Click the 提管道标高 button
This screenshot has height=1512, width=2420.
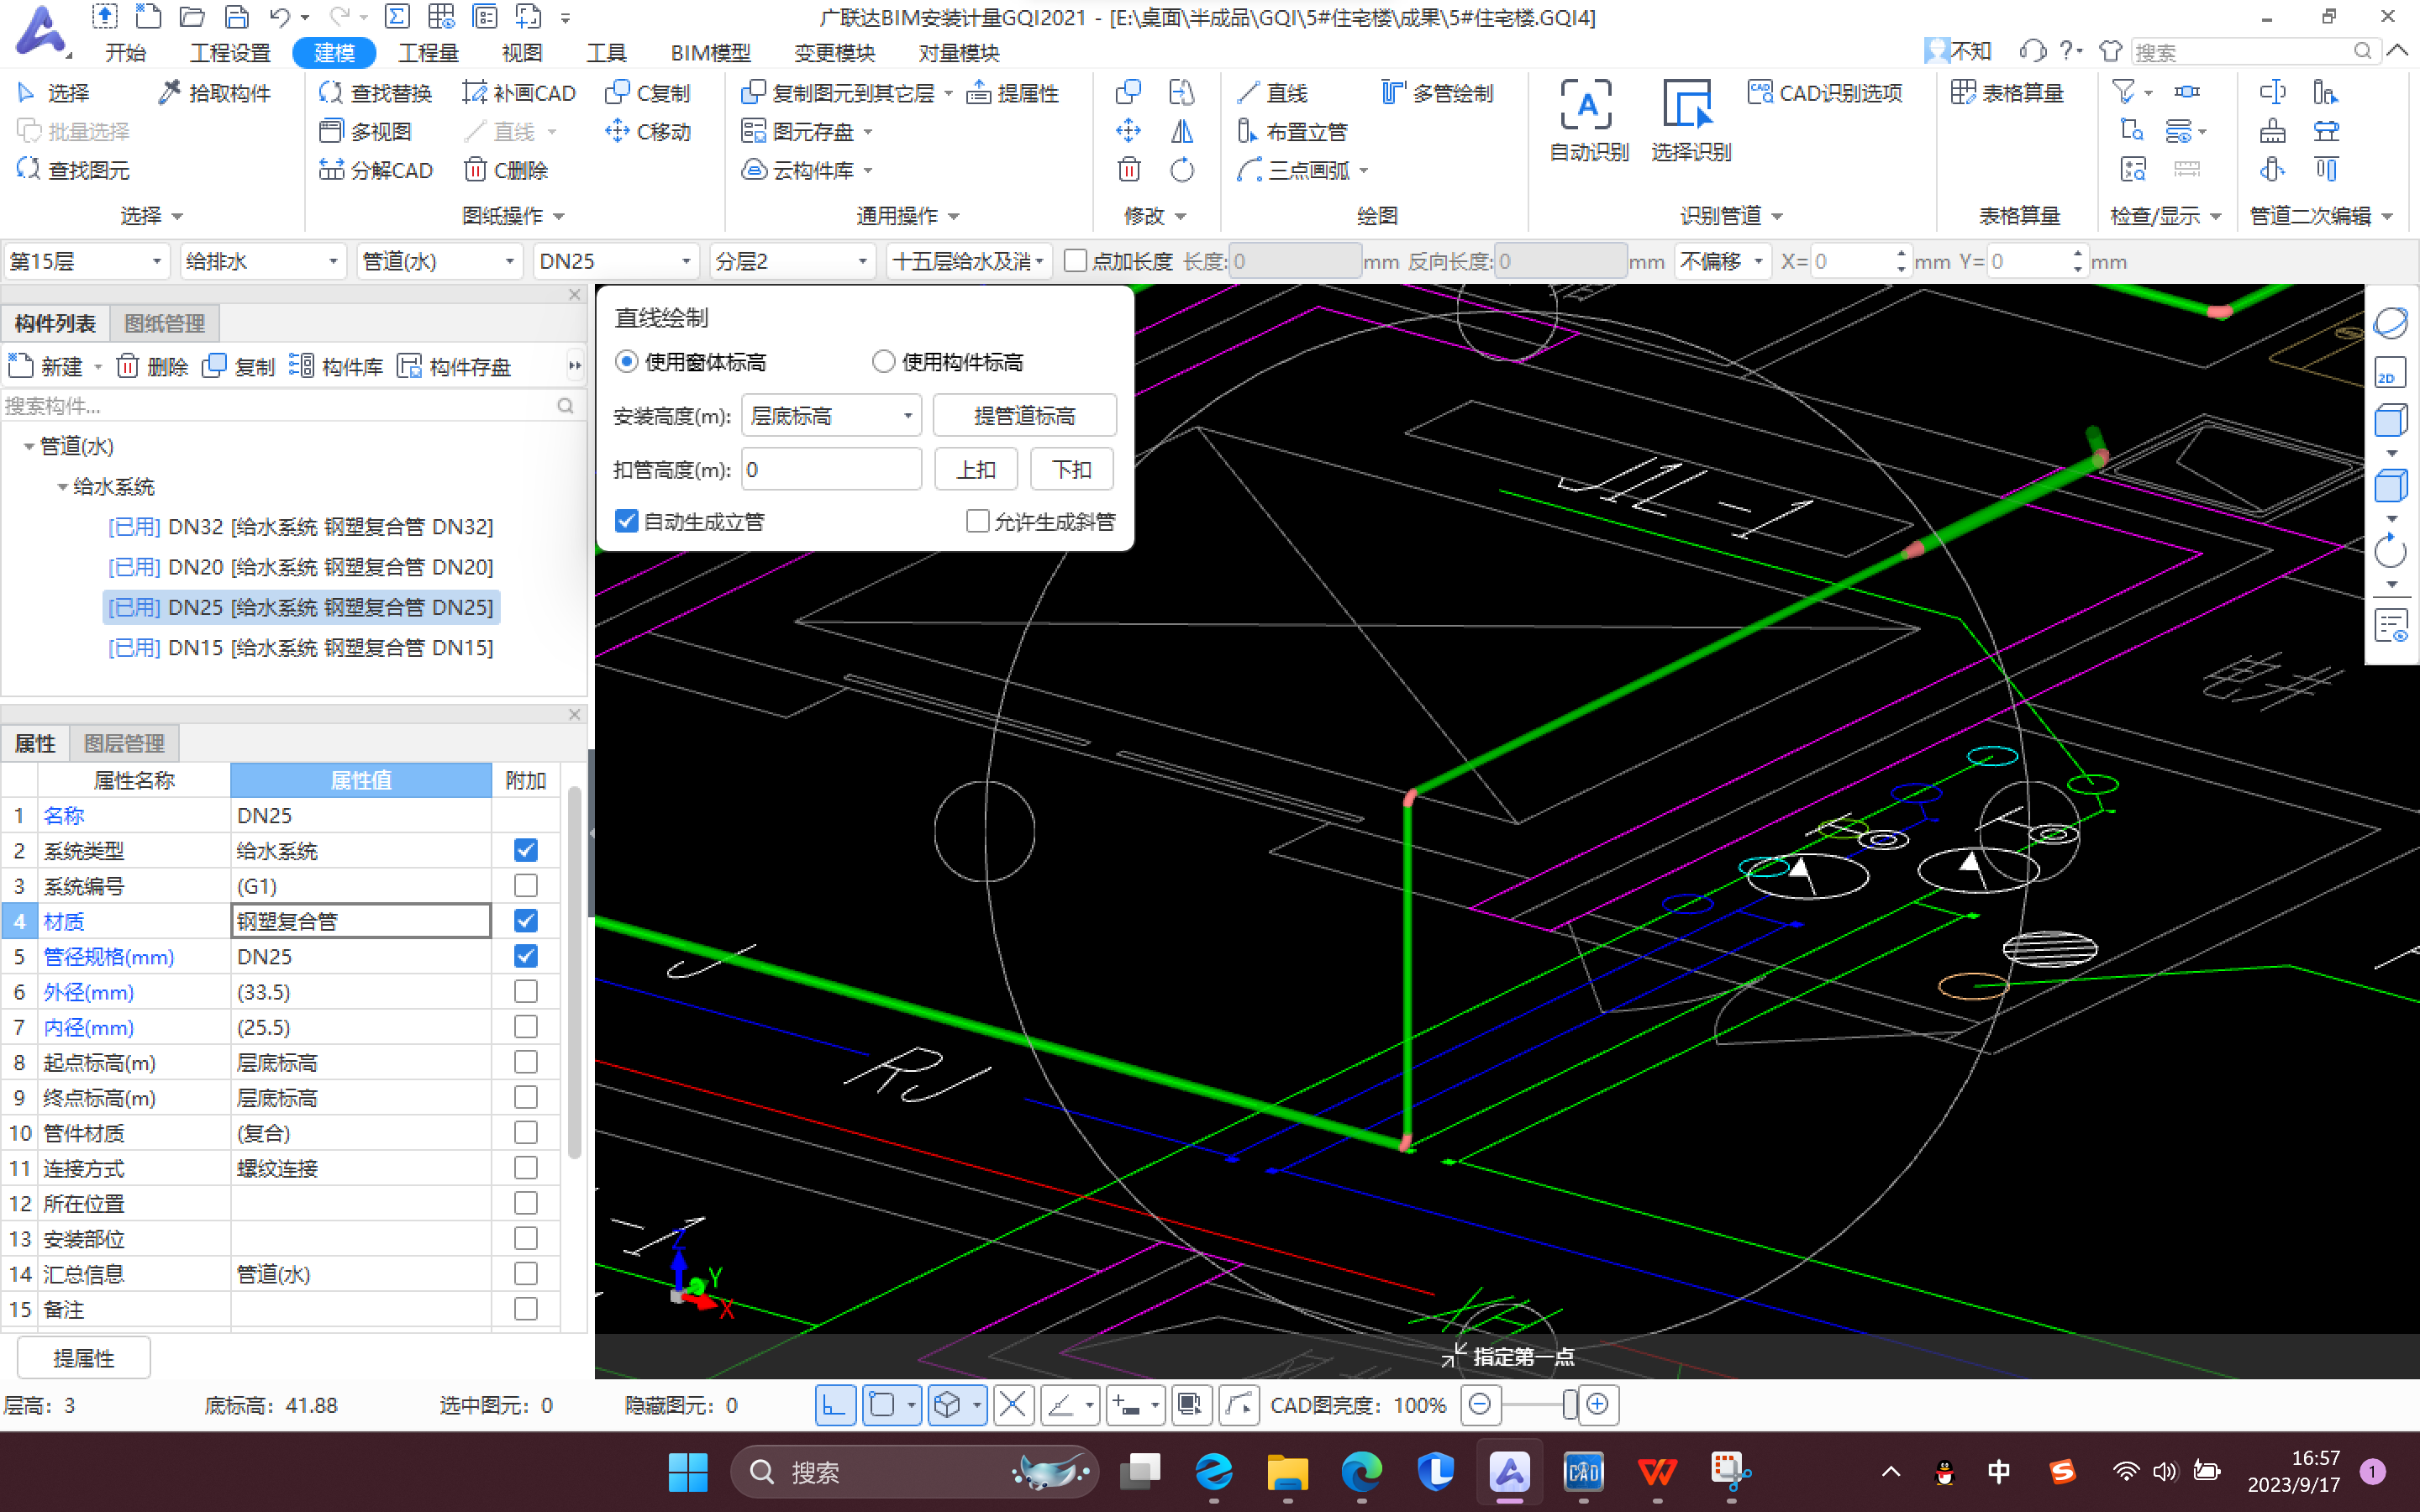tap(1024, 415)
